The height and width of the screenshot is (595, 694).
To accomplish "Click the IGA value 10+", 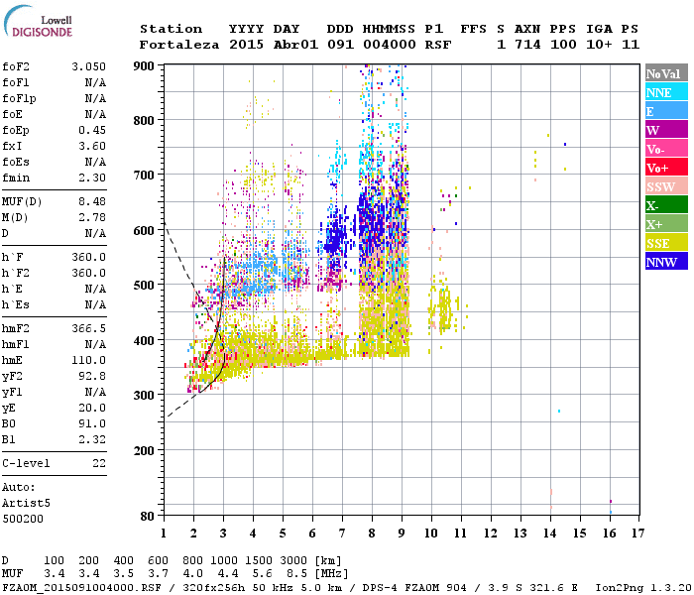I will tap(599, 45).
